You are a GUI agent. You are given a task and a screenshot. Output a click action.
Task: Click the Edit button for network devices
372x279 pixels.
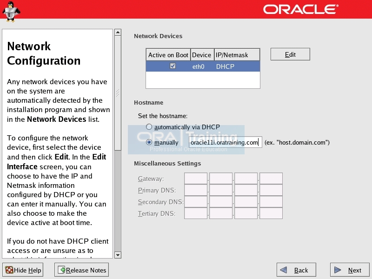[x=290, y=54]
